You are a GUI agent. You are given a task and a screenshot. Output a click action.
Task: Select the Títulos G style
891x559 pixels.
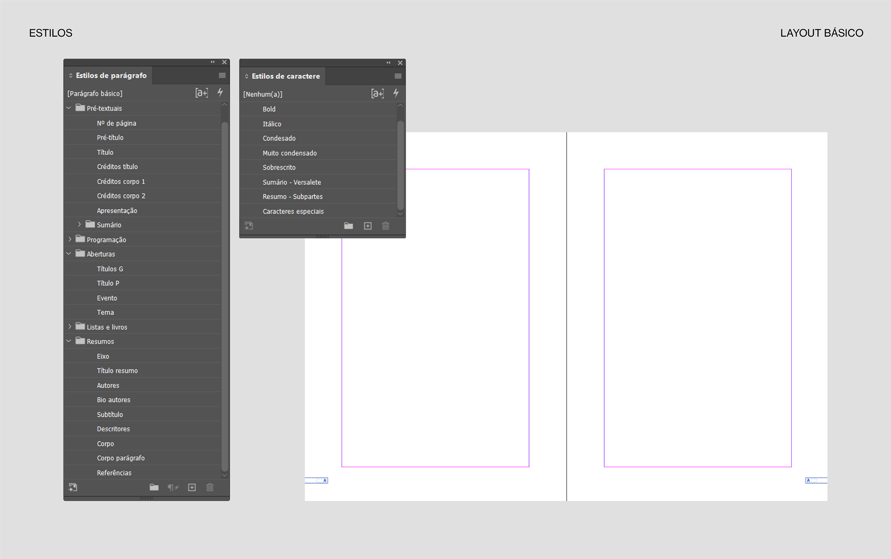[x=142, y=268]
